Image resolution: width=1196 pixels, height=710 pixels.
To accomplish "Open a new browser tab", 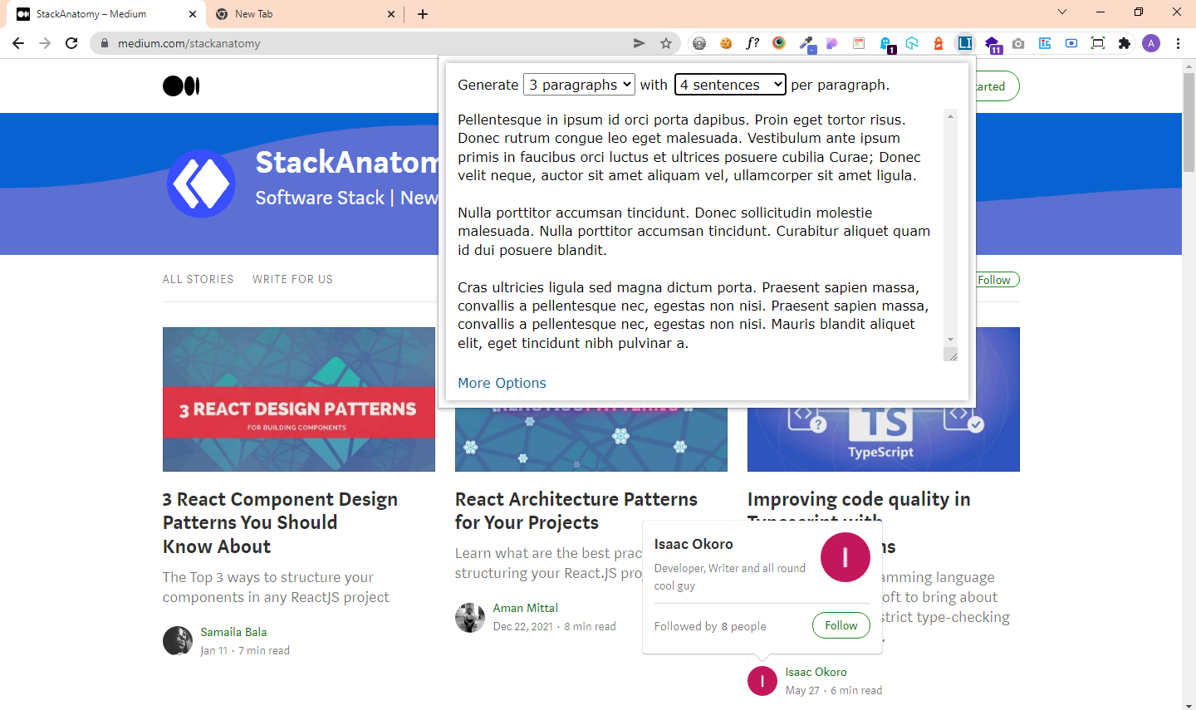I will point(423,14).
